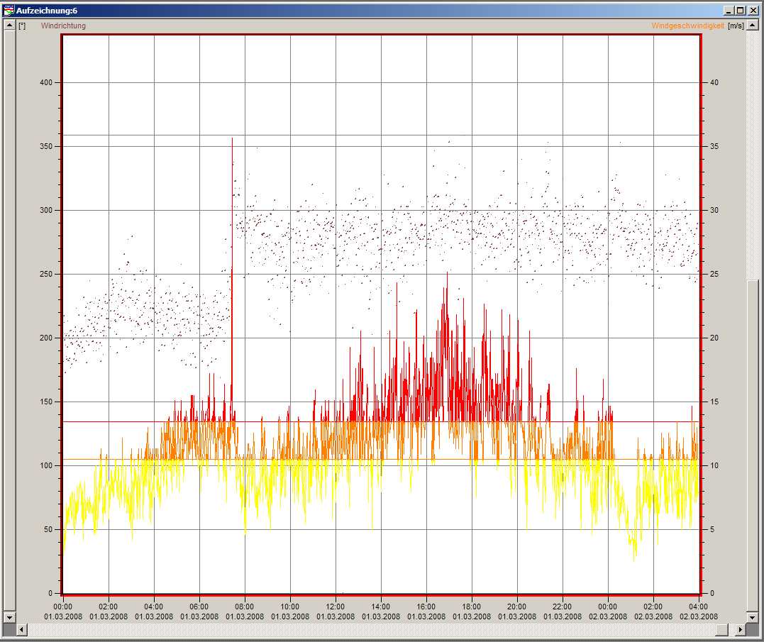Close the Aufzeichnung:6 window

tap(753, 10)
